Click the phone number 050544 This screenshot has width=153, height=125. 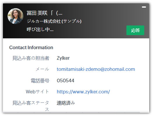tap(65, 81)
